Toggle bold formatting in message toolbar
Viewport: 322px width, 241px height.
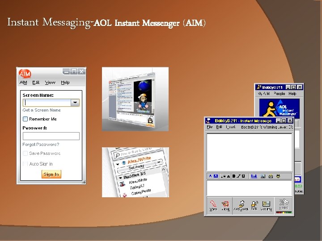coord(234,176)
